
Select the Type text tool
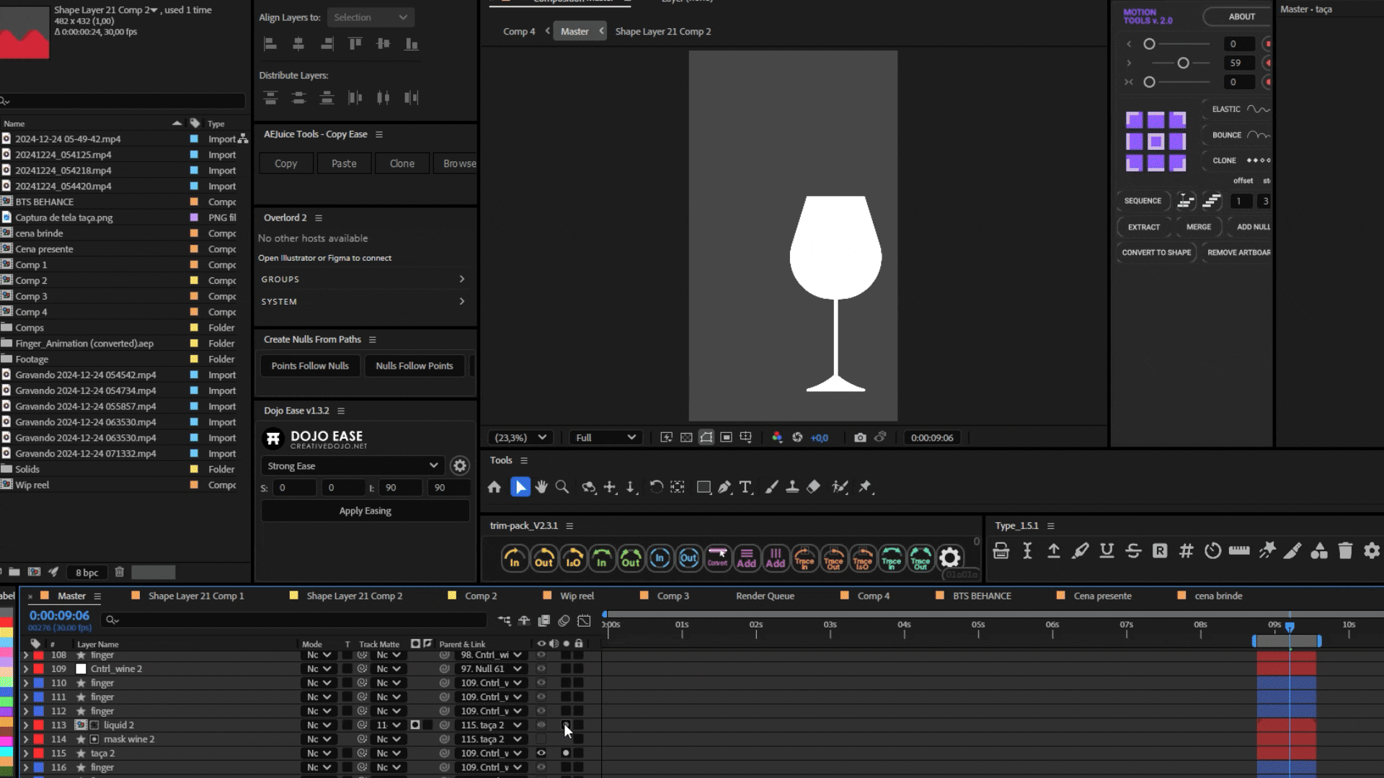click(745, 488)
